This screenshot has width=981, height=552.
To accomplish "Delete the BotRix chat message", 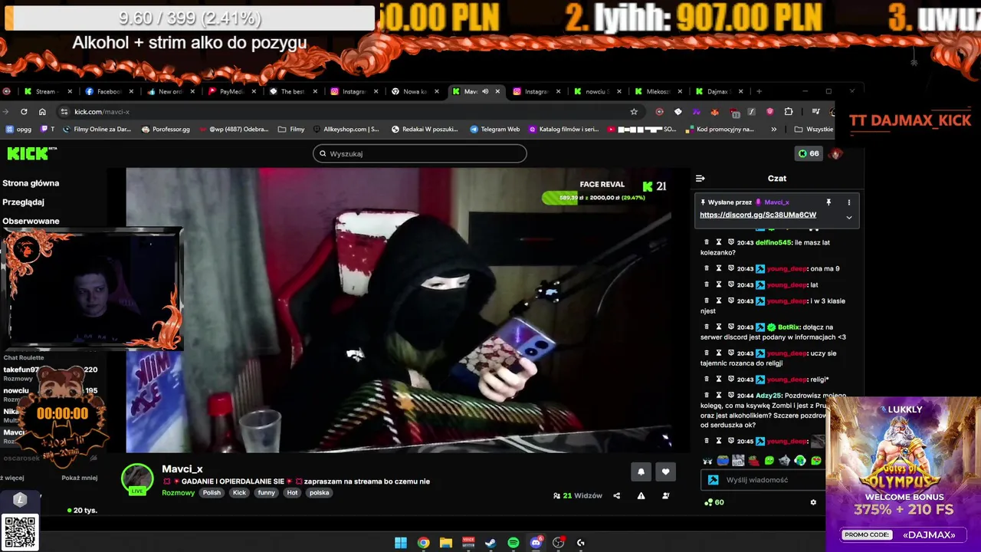I will (x=707, y=327).
